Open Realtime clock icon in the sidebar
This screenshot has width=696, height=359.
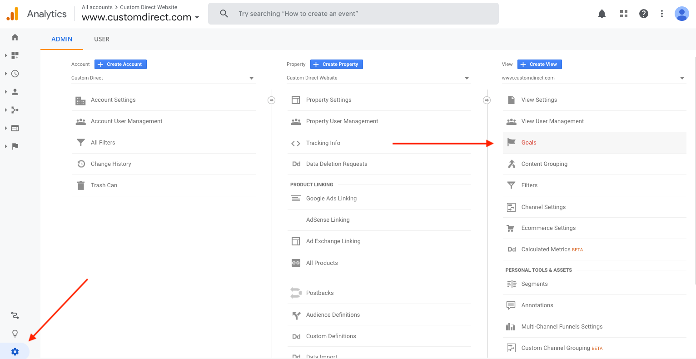[15, 74]
